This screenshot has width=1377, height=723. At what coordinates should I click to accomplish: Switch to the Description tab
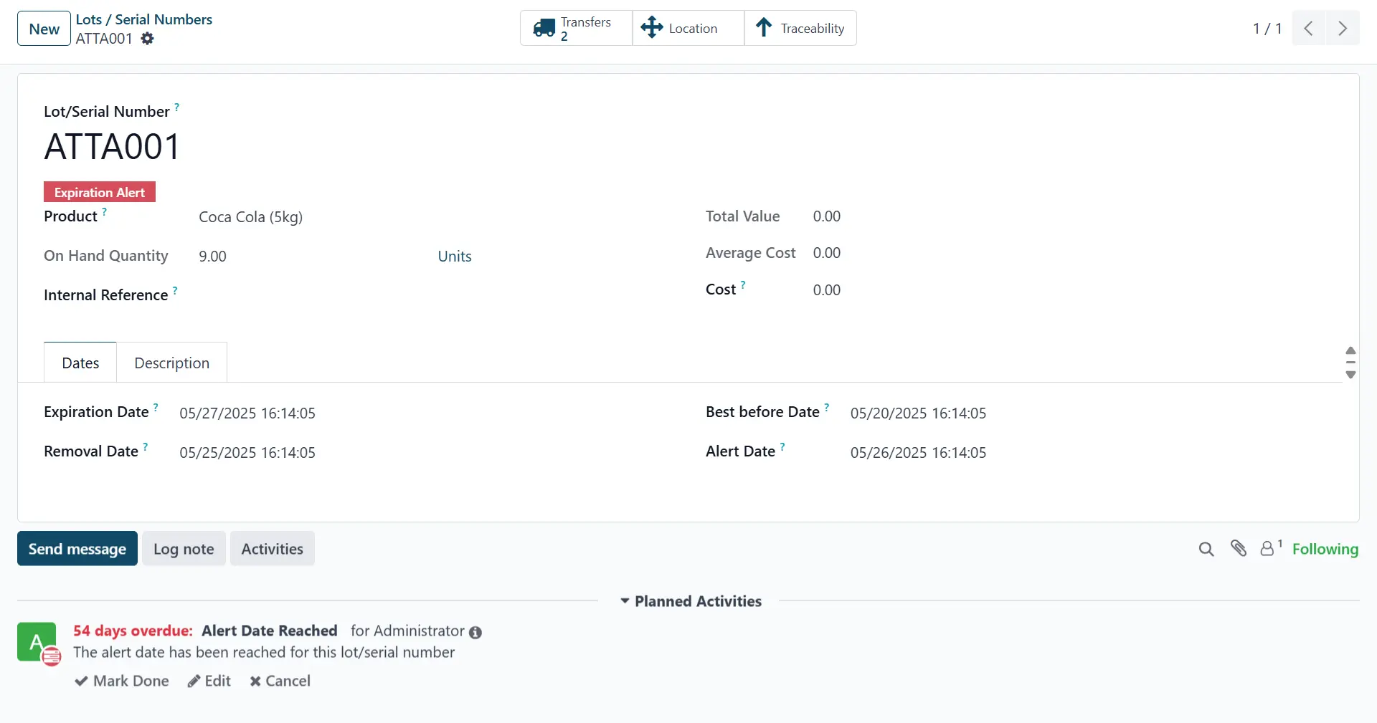[x=171, y=363]
